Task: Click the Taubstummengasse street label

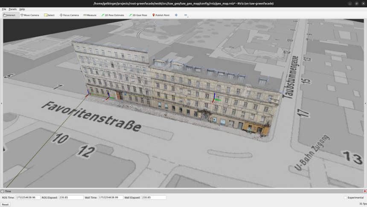Action: 291,77
